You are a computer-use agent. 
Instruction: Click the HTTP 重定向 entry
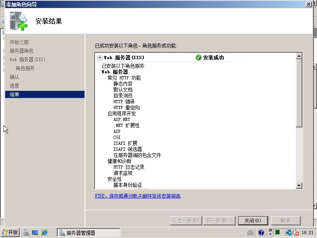click(126, 107)
